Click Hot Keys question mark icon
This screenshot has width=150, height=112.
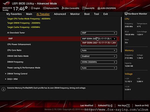128,106
